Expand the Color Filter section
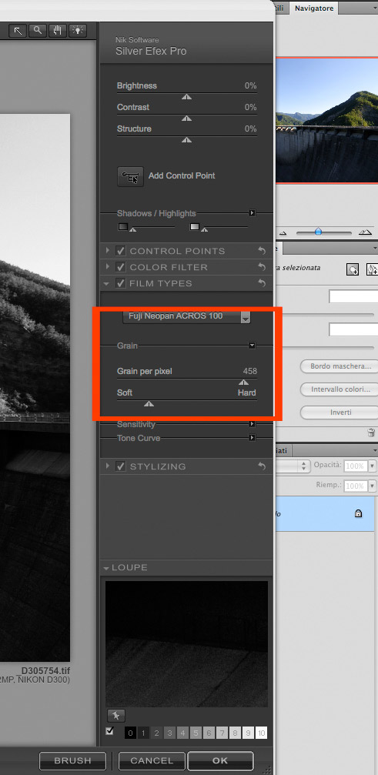 tap(107, 267)
